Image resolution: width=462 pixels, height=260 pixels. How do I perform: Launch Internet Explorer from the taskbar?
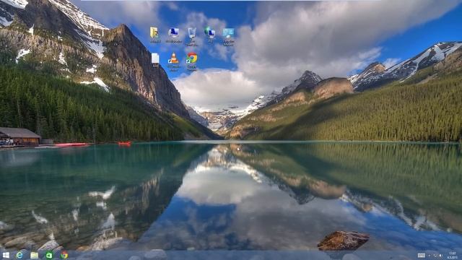pyautogui.click(x=19, y=255)
